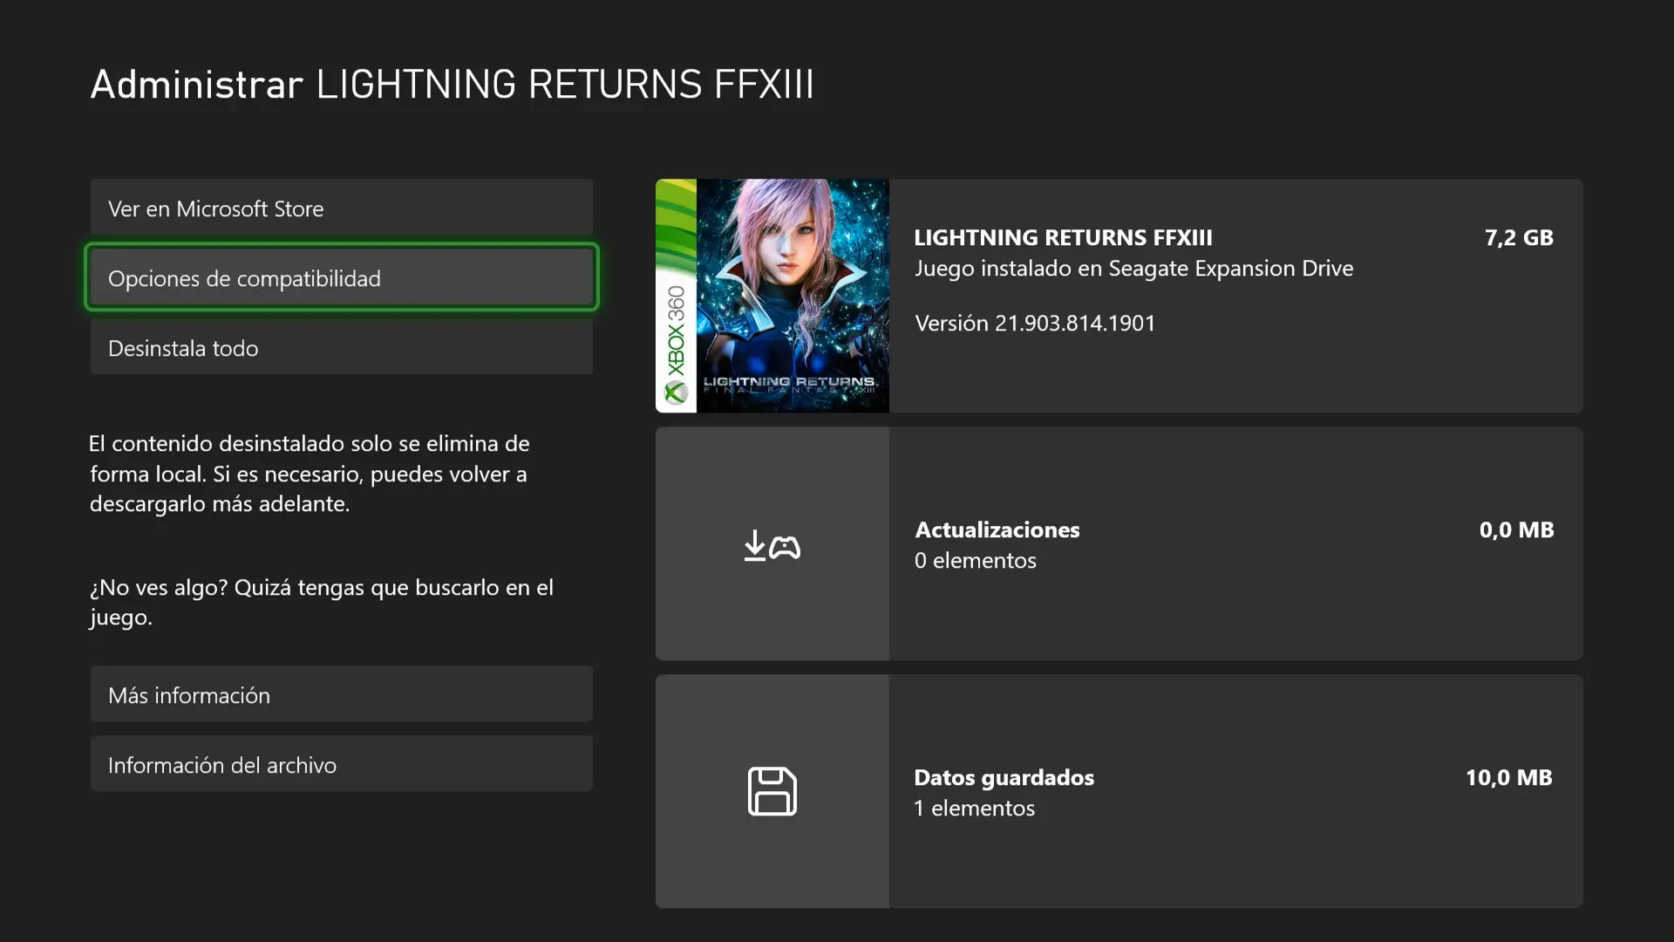Select the Actualizaciones row title
The width and height of the screenshot is (1674, 942).
(997, 529)
